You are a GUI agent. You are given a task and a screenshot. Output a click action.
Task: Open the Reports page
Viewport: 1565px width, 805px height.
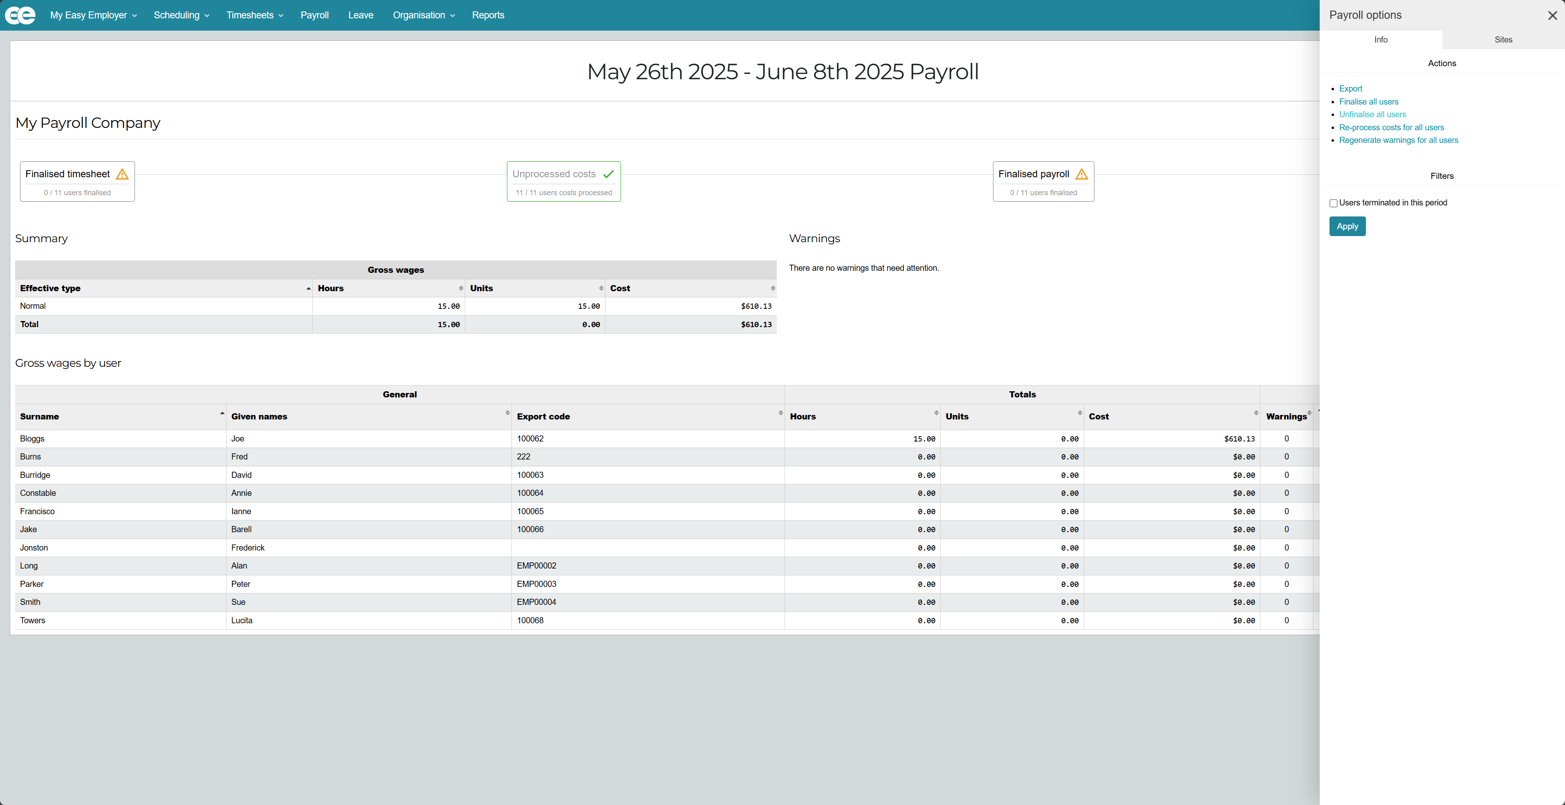pos(488,15)
